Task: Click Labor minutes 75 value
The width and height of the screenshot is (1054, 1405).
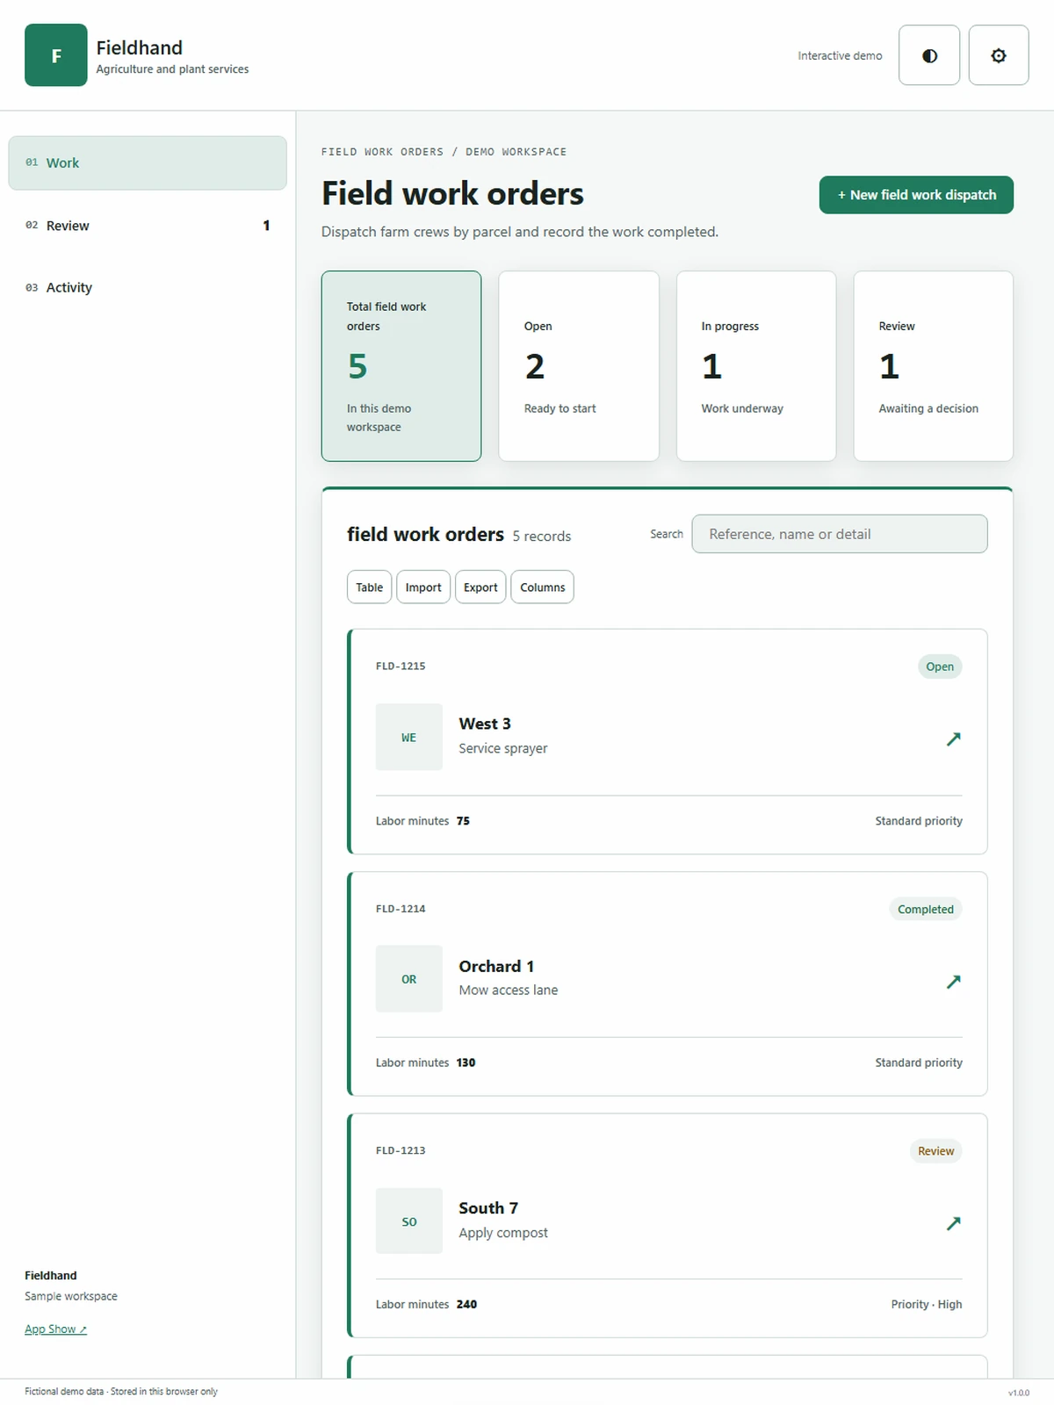Action: (x=463, y=821)
